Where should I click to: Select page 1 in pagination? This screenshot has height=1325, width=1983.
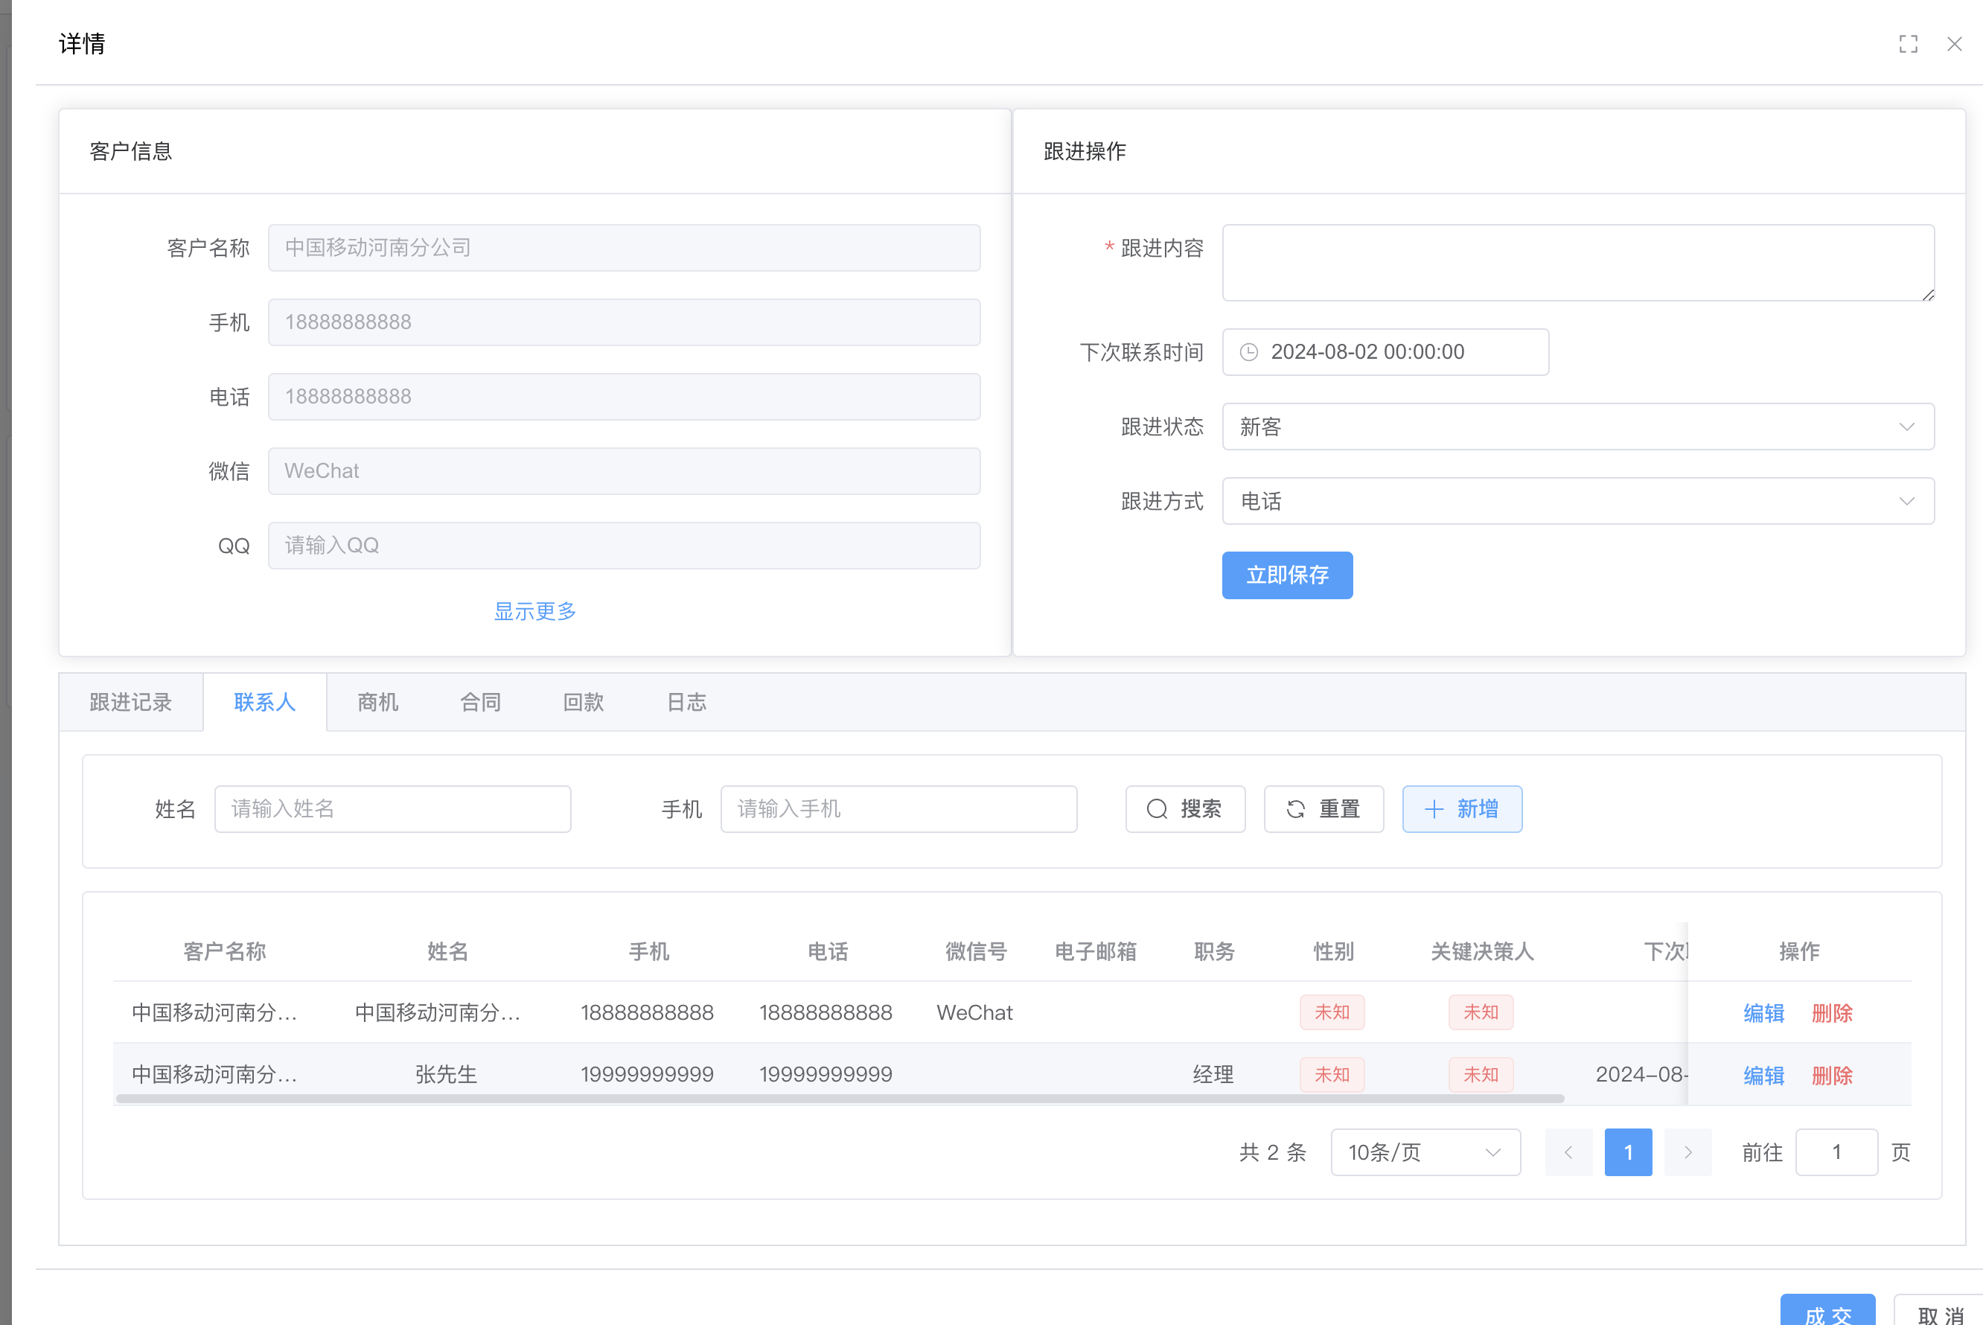point(1627,1152)
